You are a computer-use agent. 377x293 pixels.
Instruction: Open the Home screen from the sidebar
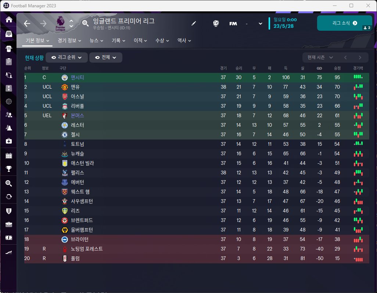tap(9, 20)
